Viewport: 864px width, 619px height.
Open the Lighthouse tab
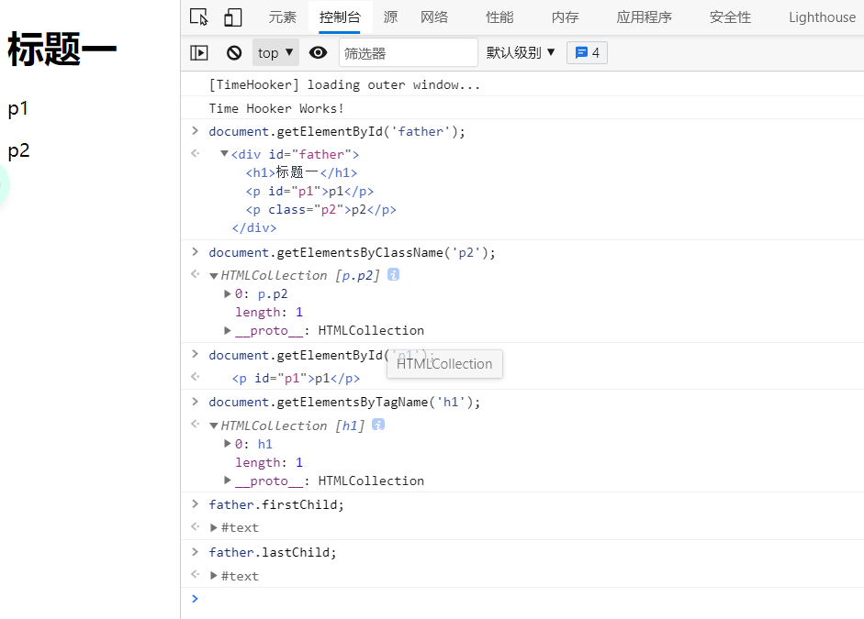[821, 17]
